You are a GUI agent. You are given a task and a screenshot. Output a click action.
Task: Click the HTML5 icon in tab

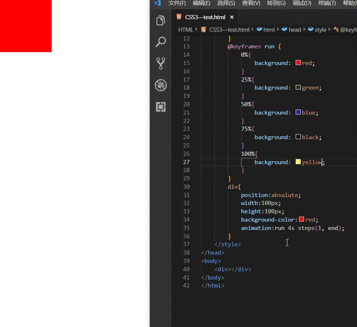pos(179,17)
